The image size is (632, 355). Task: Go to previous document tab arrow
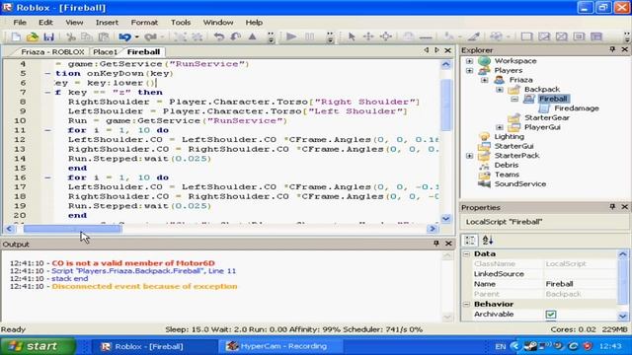[x=426, y=50]
